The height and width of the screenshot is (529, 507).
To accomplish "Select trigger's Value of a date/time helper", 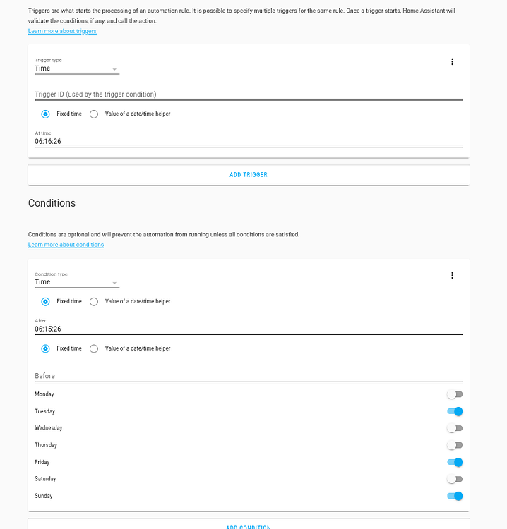I will point(94,114).
